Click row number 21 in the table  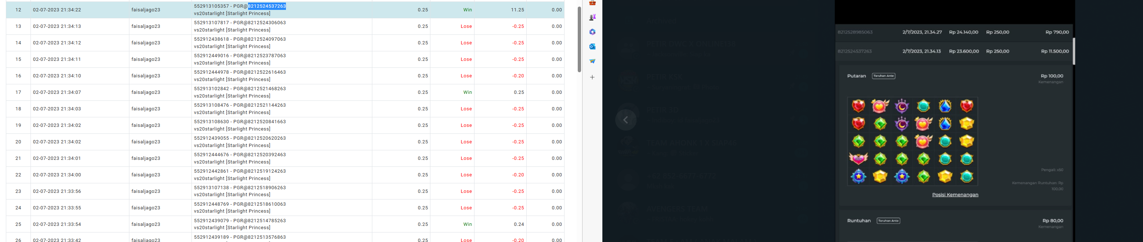tap(18, 158)
